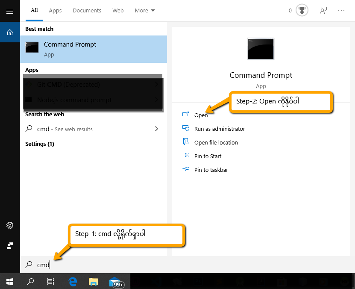Select the cmd - See web results entry
Screen dimensions: 355x289
[94, 129]
